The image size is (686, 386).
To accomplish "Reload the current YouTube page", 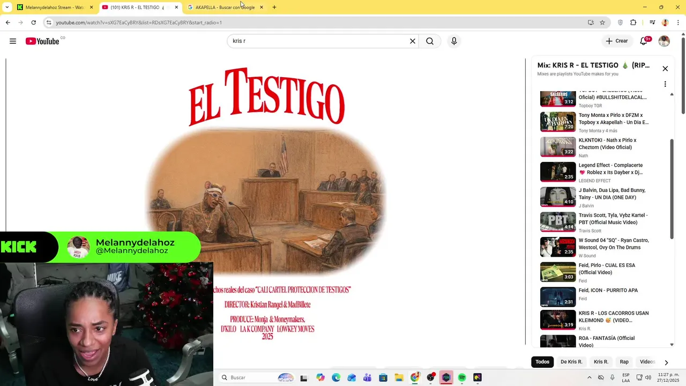I will coord(33,23).
